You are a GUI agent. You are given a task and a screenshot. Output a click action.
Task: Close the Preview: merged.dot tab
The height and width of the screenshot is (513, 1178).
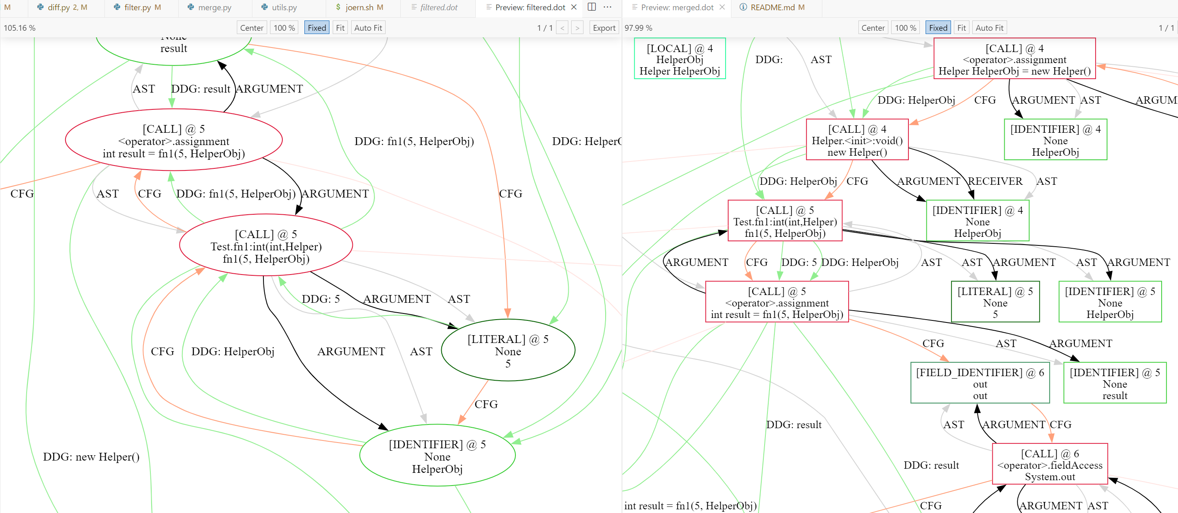[722, 7]
